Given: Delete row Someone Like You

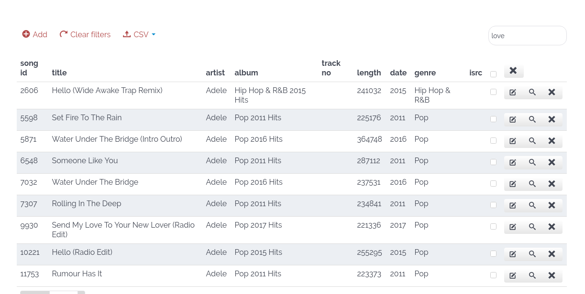Looking at the screenshot, I should click(x=552, y=162).
